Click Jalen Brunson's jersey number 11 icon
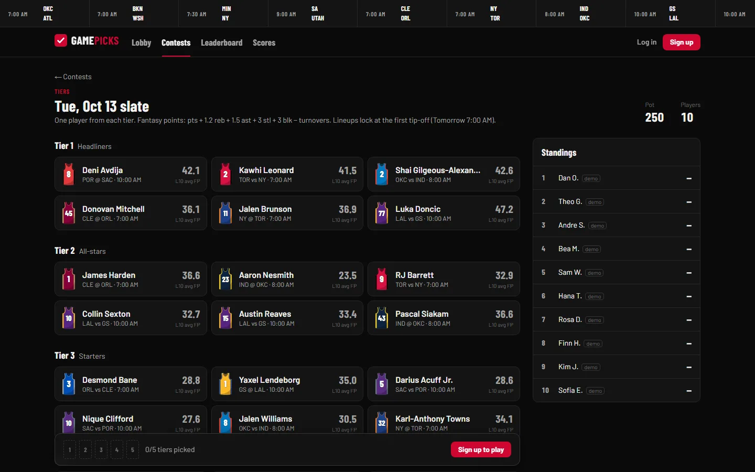755x472 pixels. 225,213
